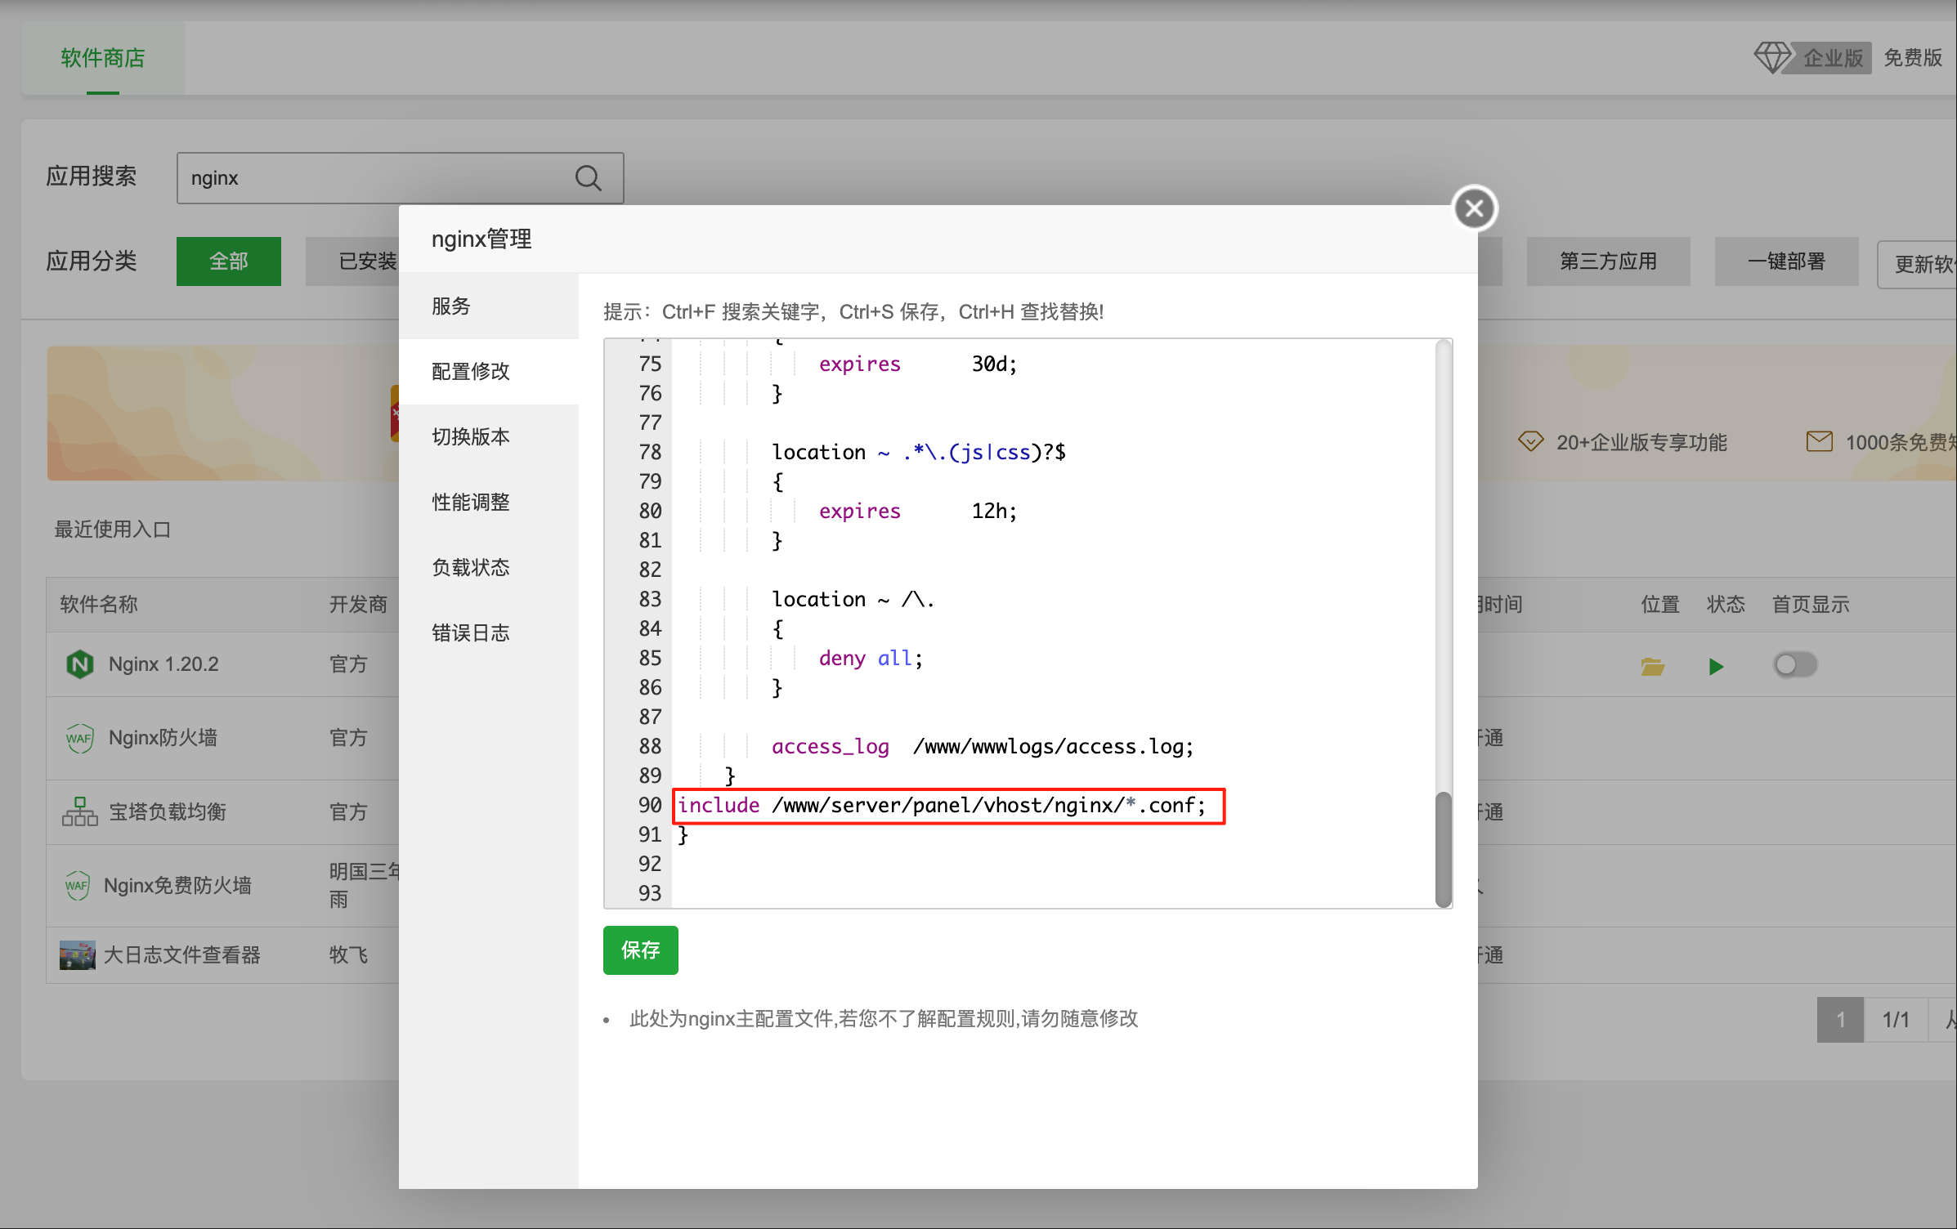1957x1229 pixels.
Task: Switch to 切换版本 section
Action: [x=470, y=436]
